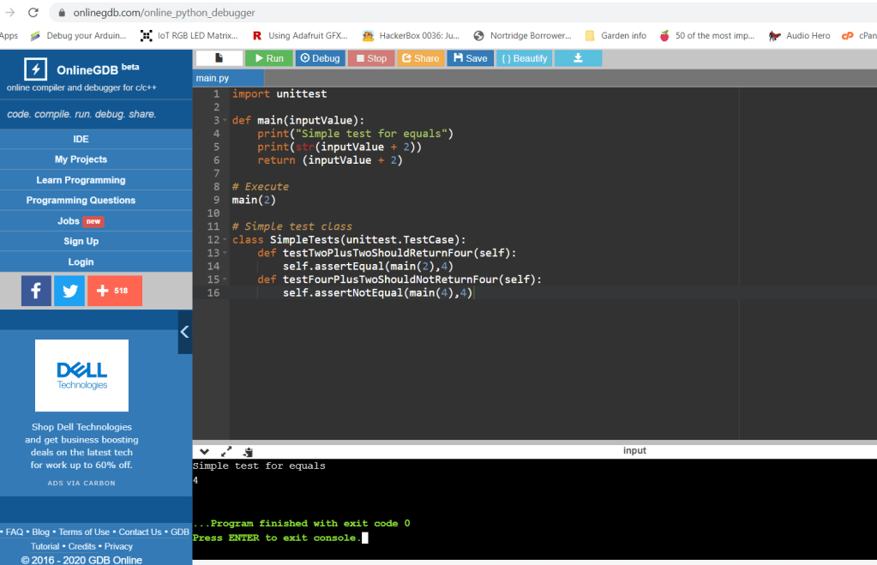
Task: Share on Twitter icon
Action: click(x=69, y=291)
